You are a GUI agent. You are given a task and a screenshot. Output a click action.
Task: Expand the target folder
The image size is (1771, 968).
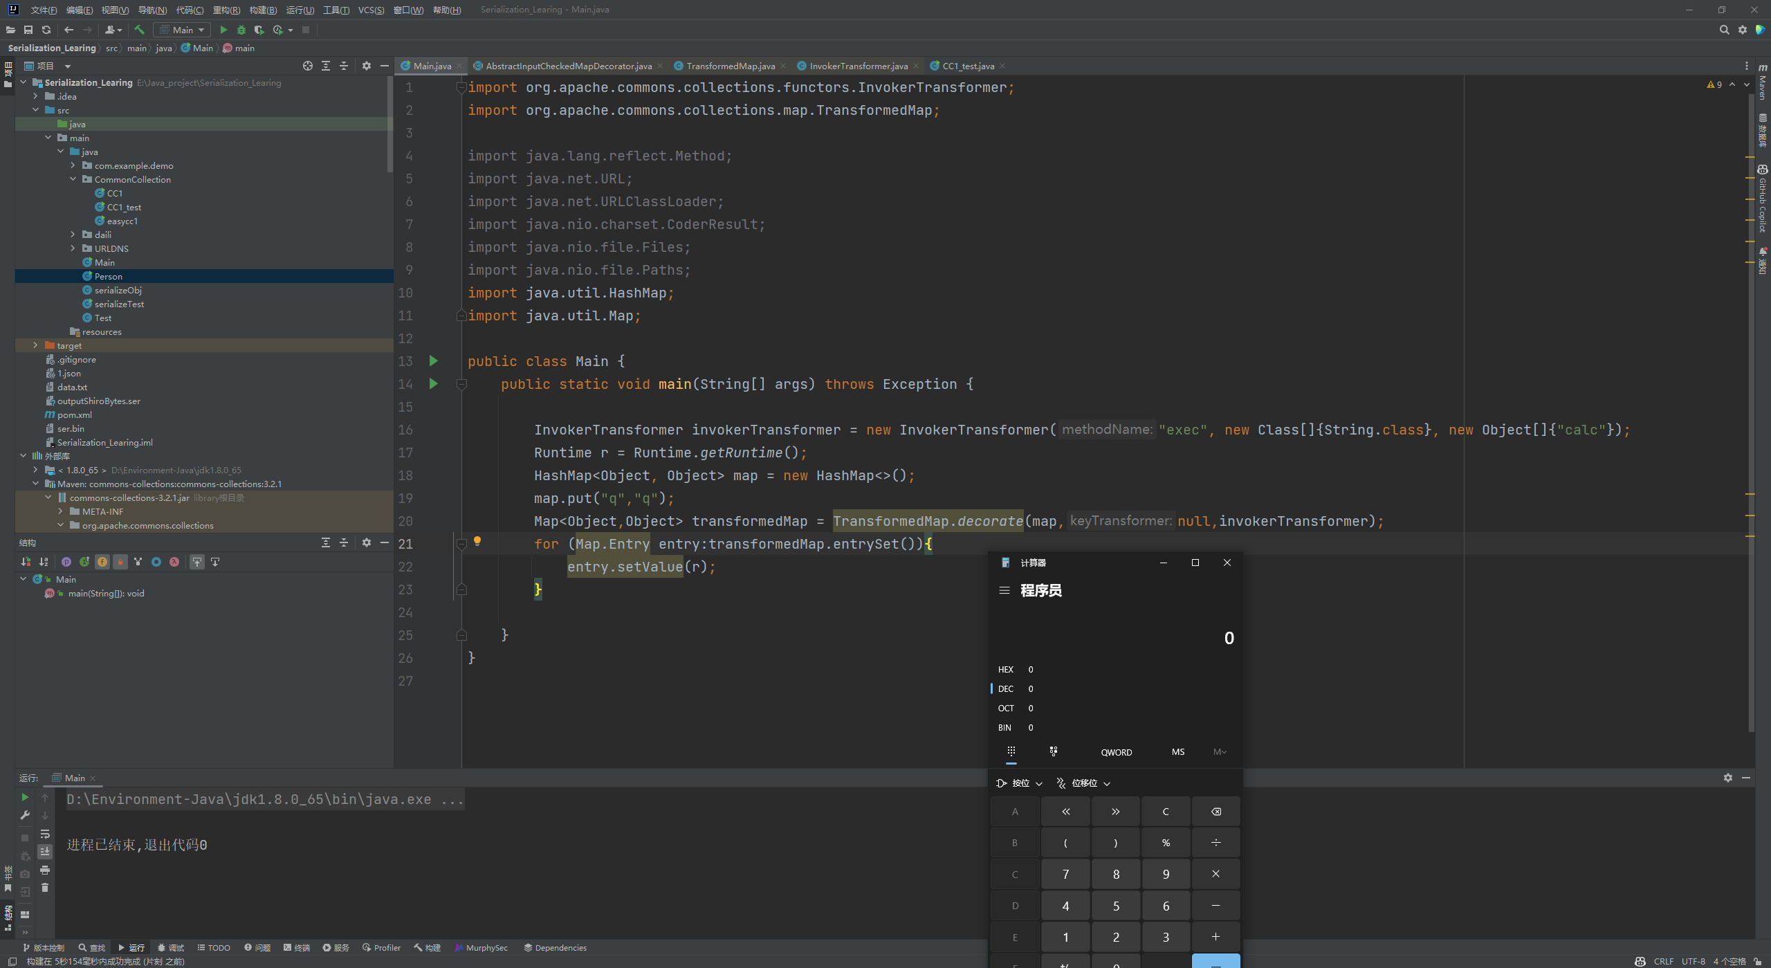(35, 345)
